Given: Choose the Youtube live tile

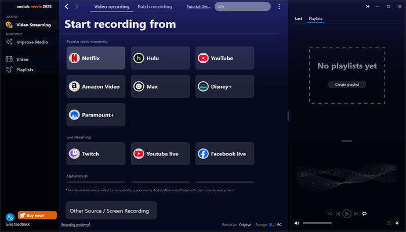Looking at the screenshot, I should [x=160, y=154].
